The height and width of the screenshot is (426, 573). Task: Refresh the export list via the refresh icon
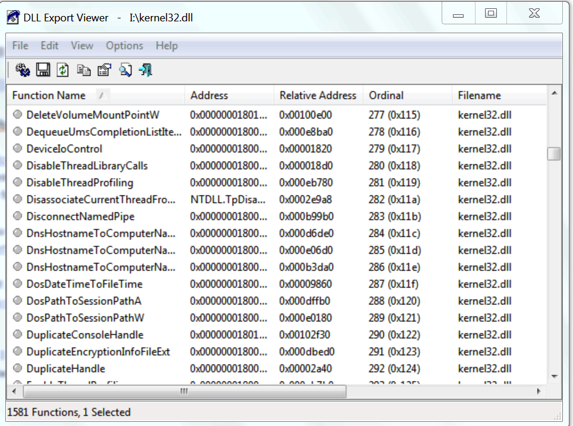point(63,69)
